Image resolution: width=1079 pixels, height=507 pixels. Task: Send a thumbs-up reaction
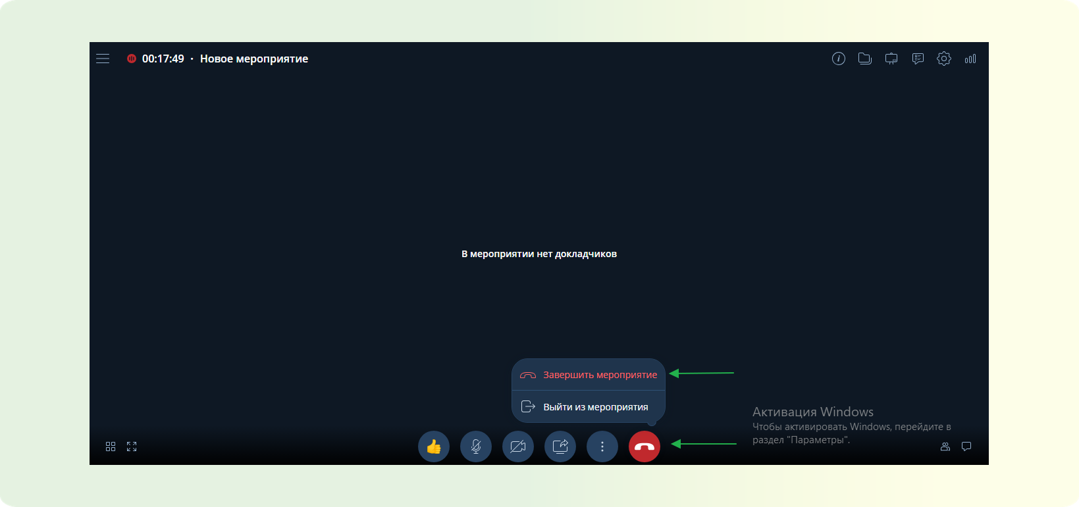(x=434, y=447)
